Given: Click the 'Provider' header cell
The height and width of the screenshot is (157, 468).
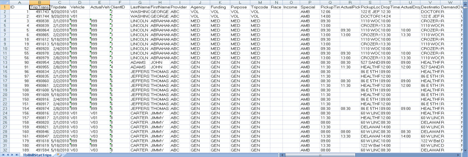Looking at the screenshot, I should (180, 7).
